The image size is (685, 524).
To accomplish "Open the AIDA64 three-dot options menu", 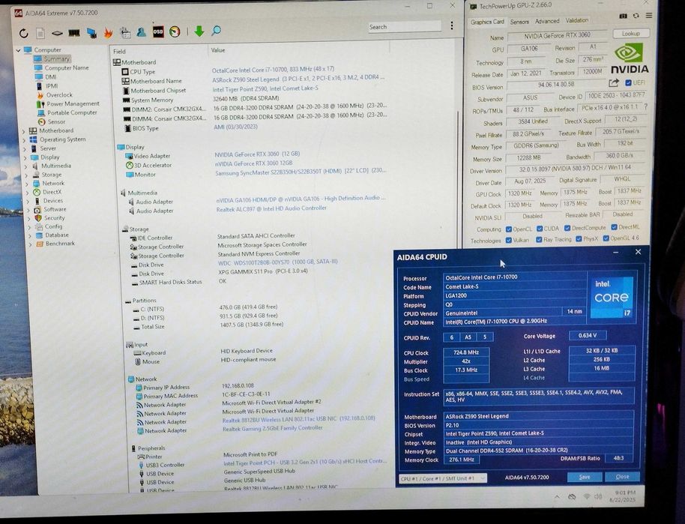I will pyautogui.click(x=452, y=25).
